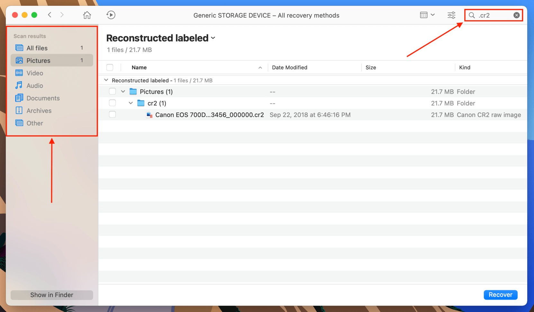This screenshot has height=312, width=534.
Task: Select the Audio category
Action: [52, 85]
